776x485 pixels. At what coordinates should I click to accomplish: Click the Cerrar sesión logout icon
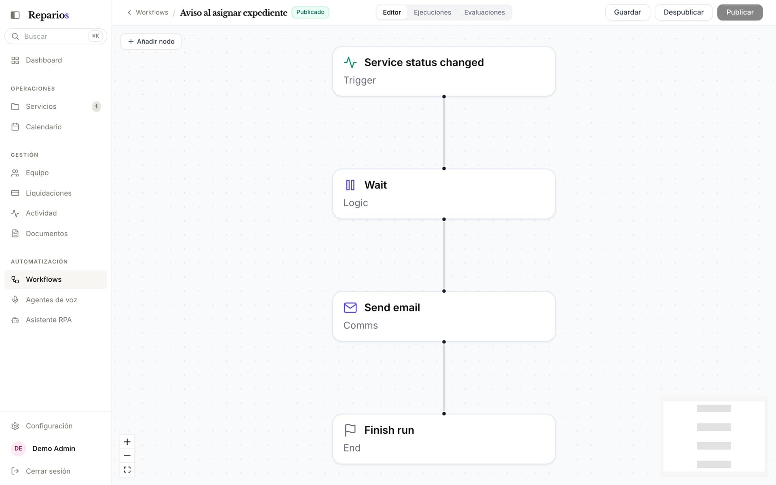point(15,471)
